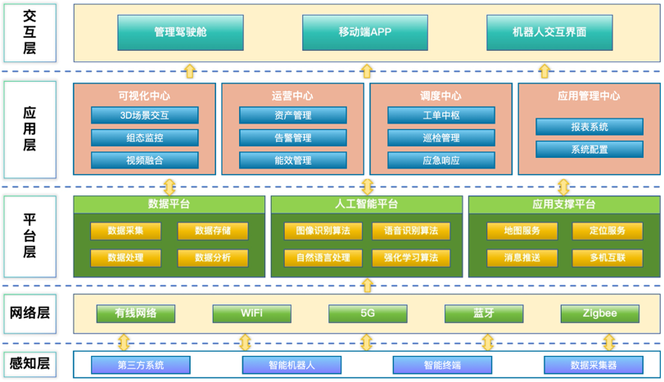Screen dimensions: 664x382
Task: Click the 智能机器人 box
Action: [291, 365]
